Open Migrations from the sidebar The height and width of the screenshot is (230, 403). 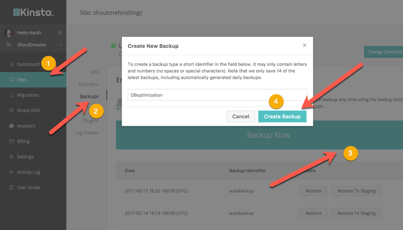pyautogui.click(x=28, y=95)
